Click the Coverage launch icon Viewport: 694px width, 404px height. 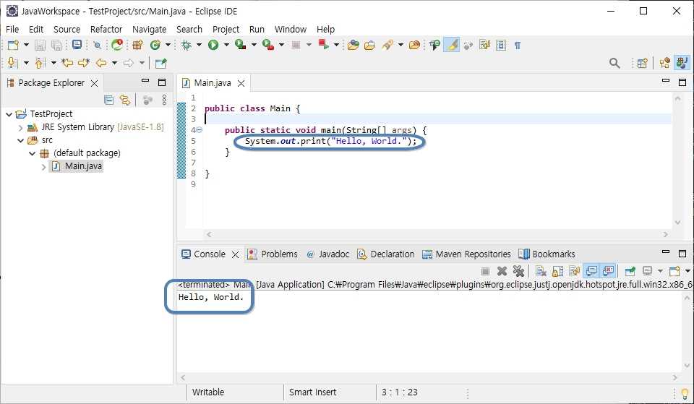click(240, 44)
